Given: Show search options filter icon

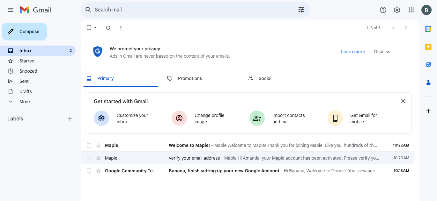Looking at the screenshot, I should tap(301, 10).
